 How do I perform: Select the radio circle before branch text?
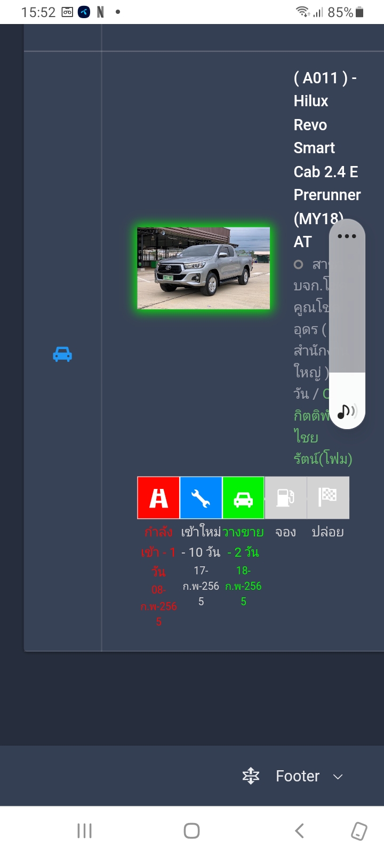pos(299,264)
